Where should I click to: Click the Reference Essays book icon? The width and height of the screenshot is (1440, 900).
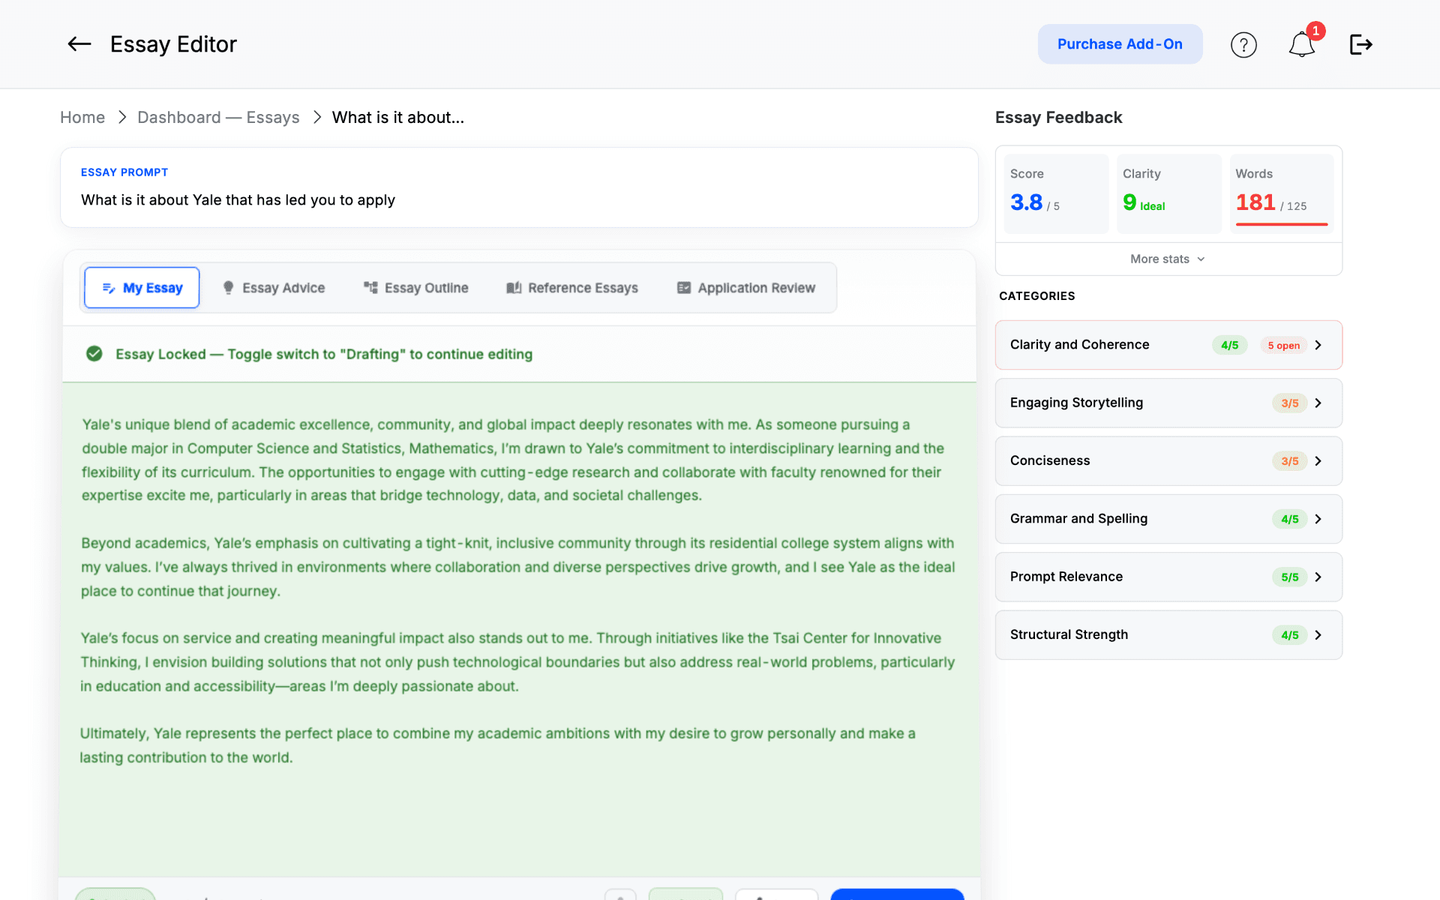click(x=514, y=288)
